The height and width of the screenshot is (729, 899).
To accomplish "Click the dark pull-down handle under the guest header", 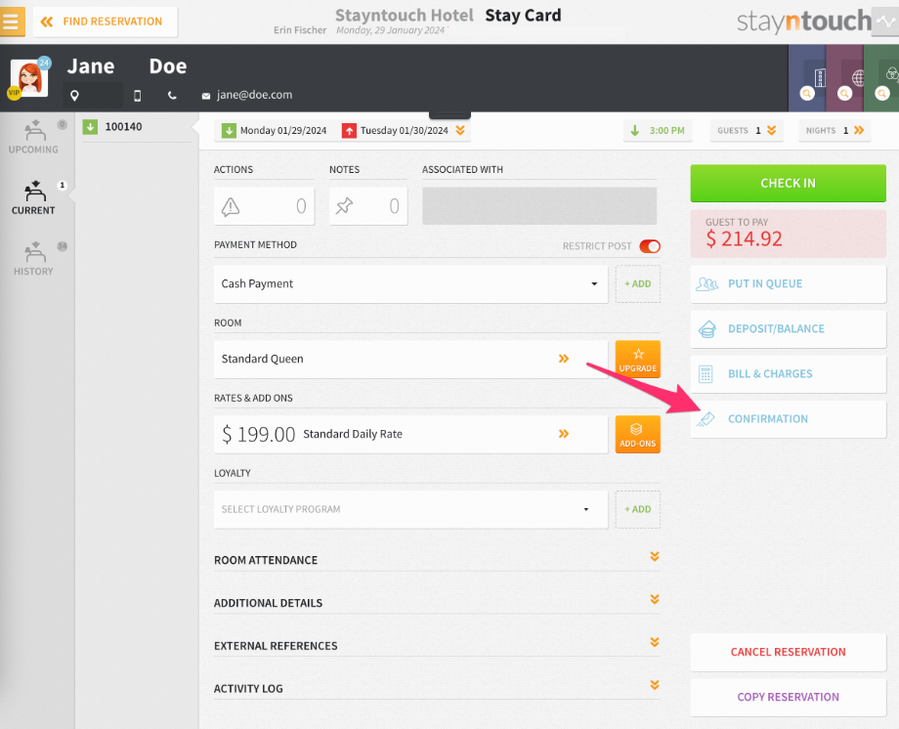I will pyautogui.click(x=450, y=114).
